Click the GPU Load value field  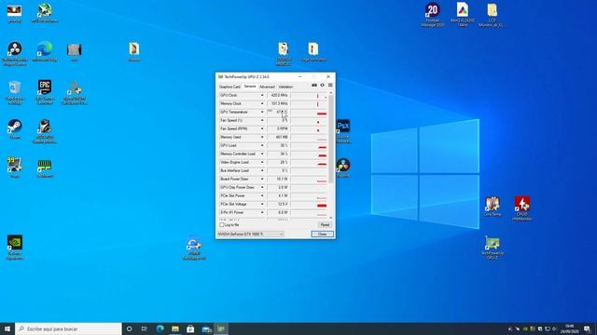[x=278, y=145]
